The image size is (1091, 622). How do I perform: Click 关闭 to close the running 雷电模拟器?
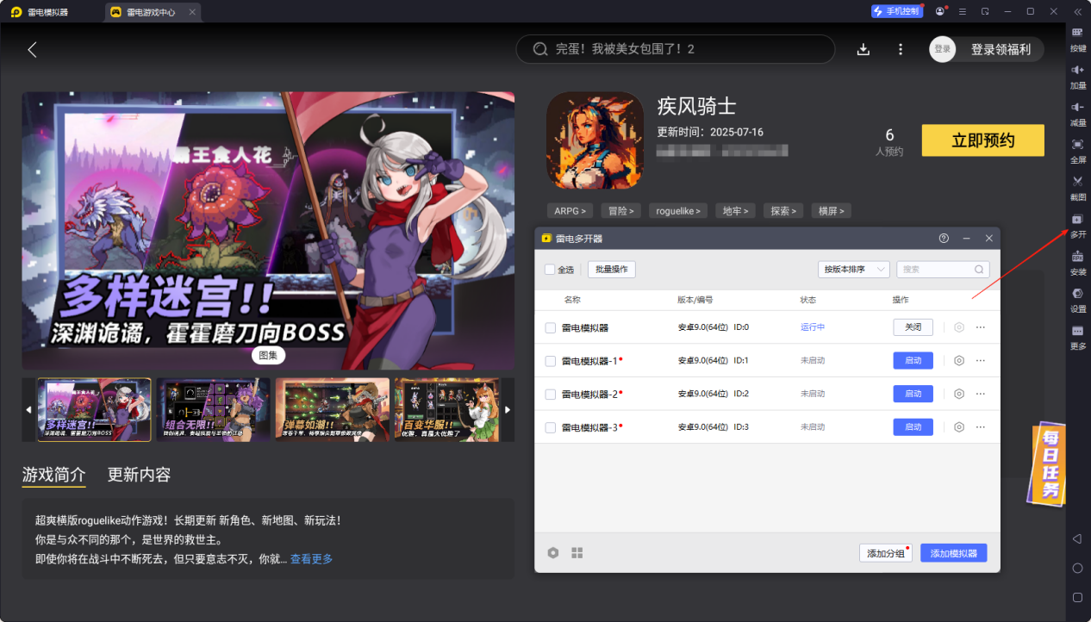(x=913, y=327)
